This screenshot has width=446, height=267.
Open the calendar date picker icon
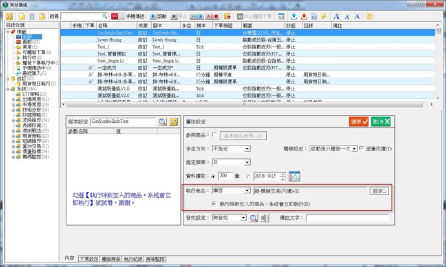coord(295,176)
